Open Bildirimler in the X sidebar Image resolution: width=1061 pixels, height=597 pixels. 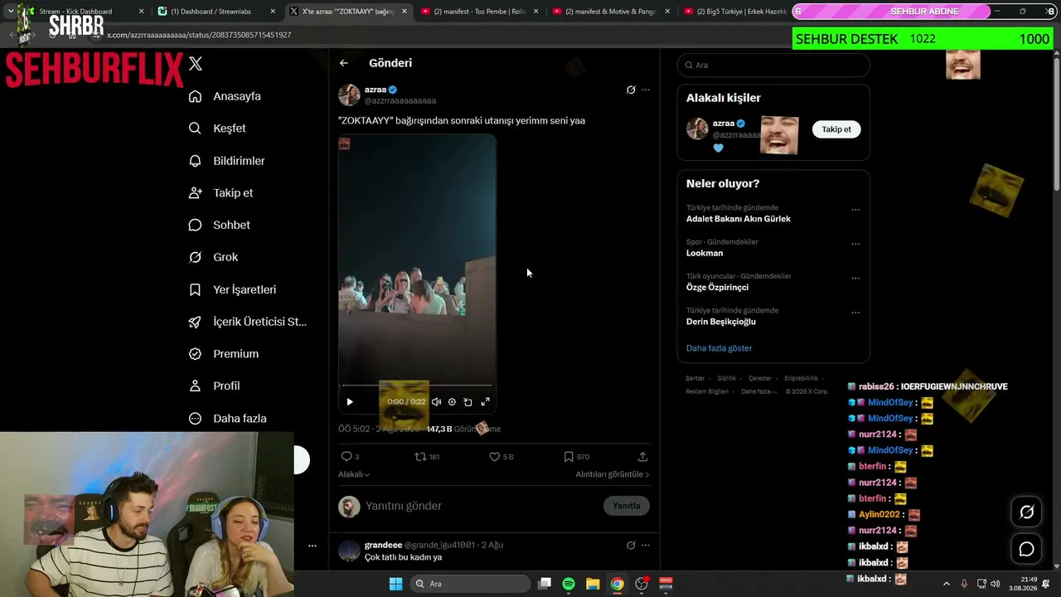coord(226,161)
